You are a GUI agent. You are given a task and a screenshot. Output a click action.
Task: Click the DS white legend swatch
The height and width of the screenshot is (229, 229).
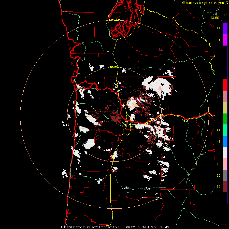click(x=225, y=153)
